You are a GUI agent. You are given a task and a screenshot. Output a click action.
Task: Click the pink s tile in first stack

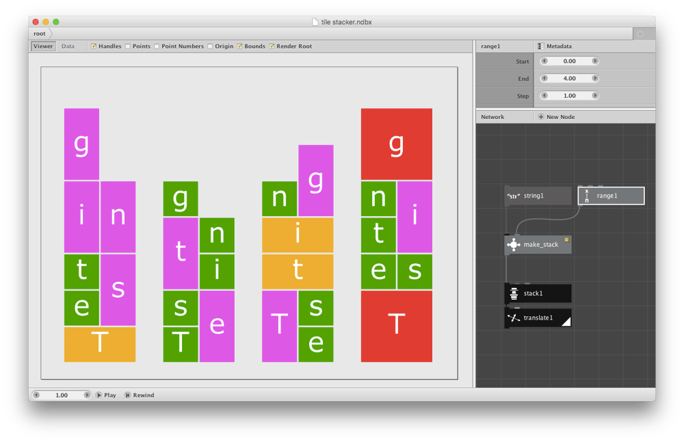pos(118,289)
